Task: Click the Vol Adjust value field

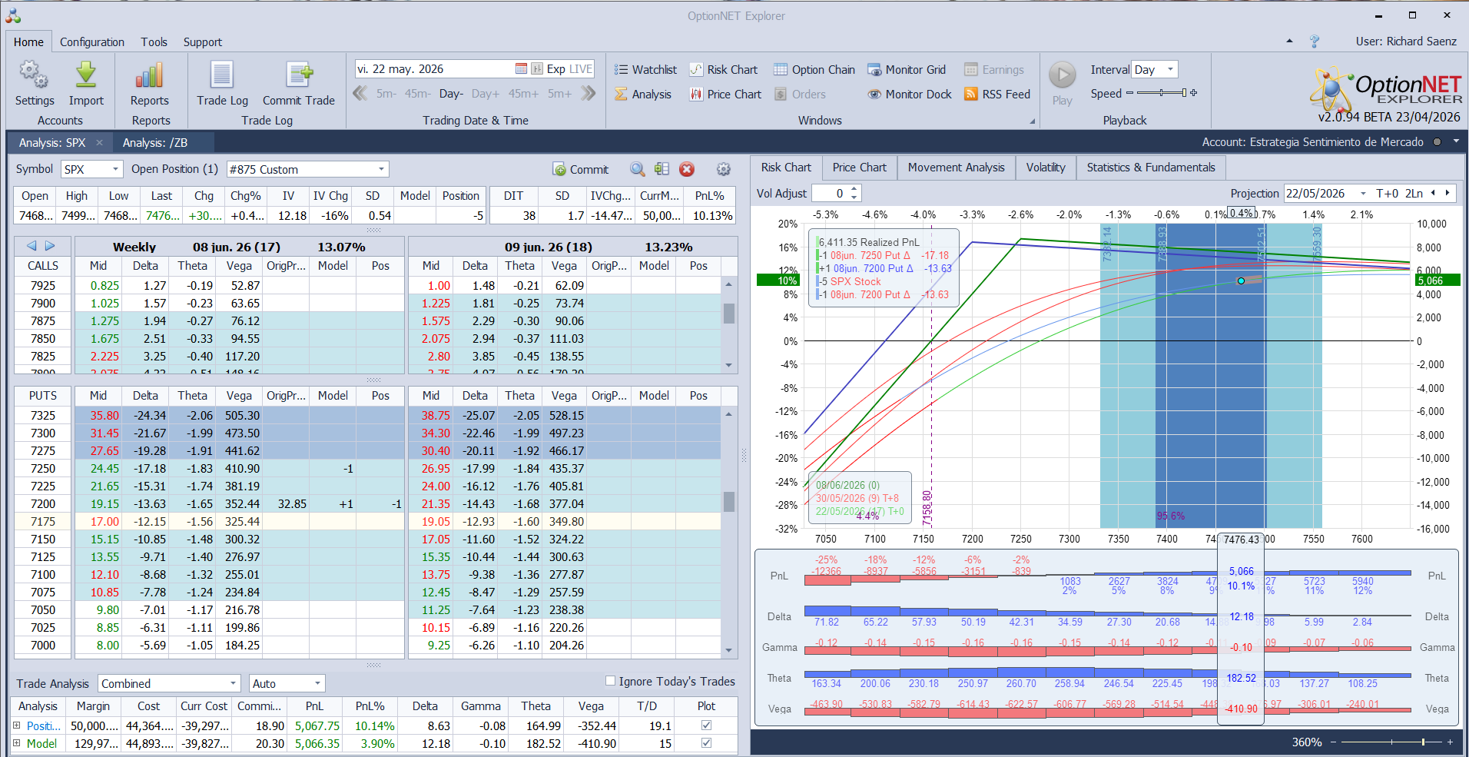Action: [831, 194]
